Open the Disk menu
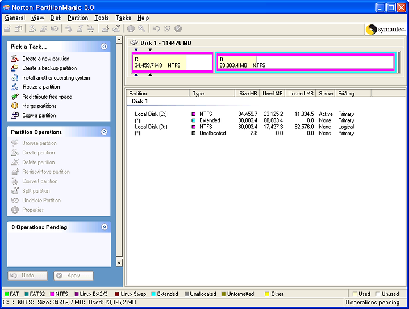The height and width of the screenshot is (309, 409). pyautogui.click(x=56, y=18)
